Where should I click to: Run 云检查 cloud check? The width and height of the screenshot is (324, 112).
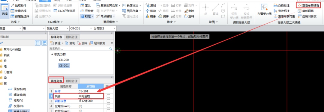click(87, 11)
